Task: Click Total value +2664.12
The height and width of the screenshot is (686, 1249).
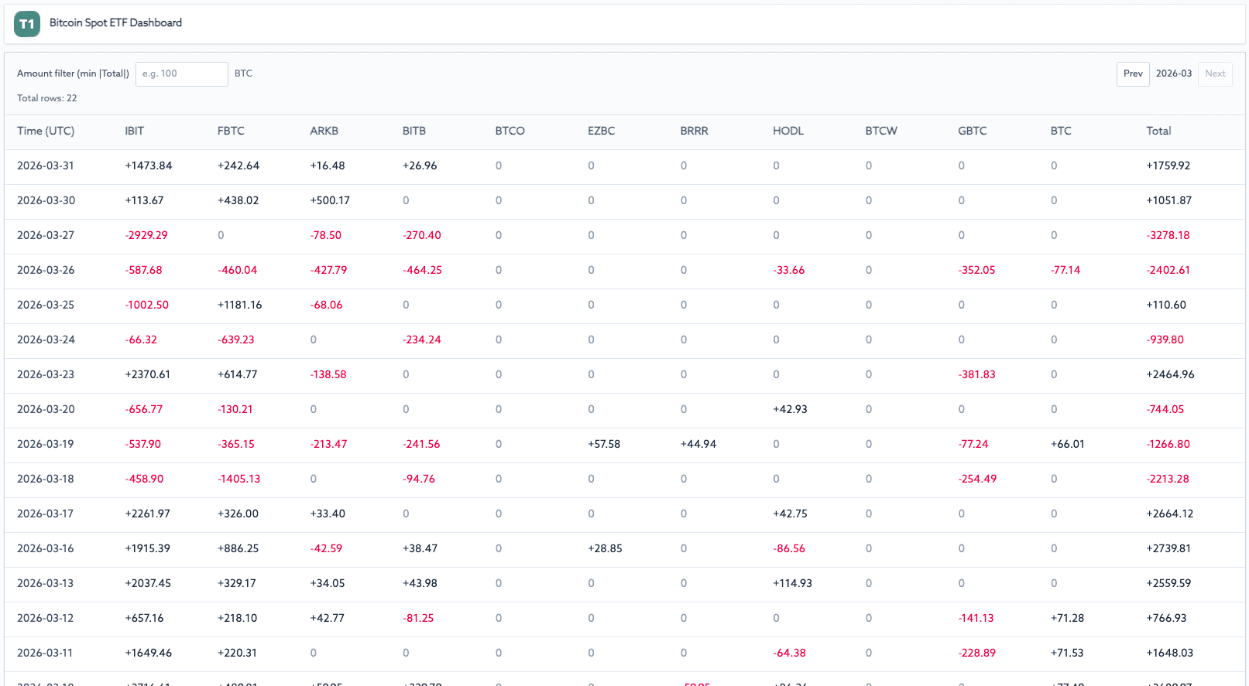Action: 1170,514
